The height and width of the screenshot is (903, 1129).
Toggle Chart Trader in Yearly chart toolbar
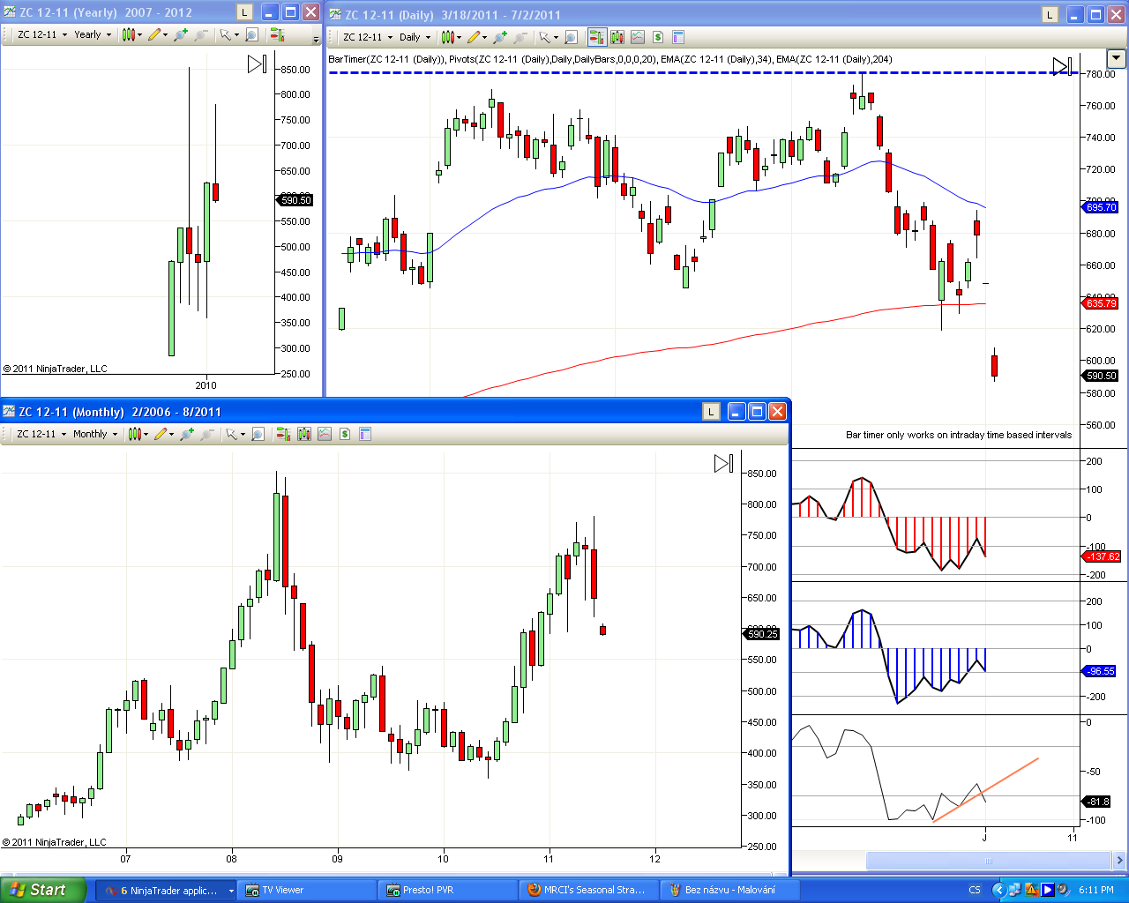(x=277, y=35)
